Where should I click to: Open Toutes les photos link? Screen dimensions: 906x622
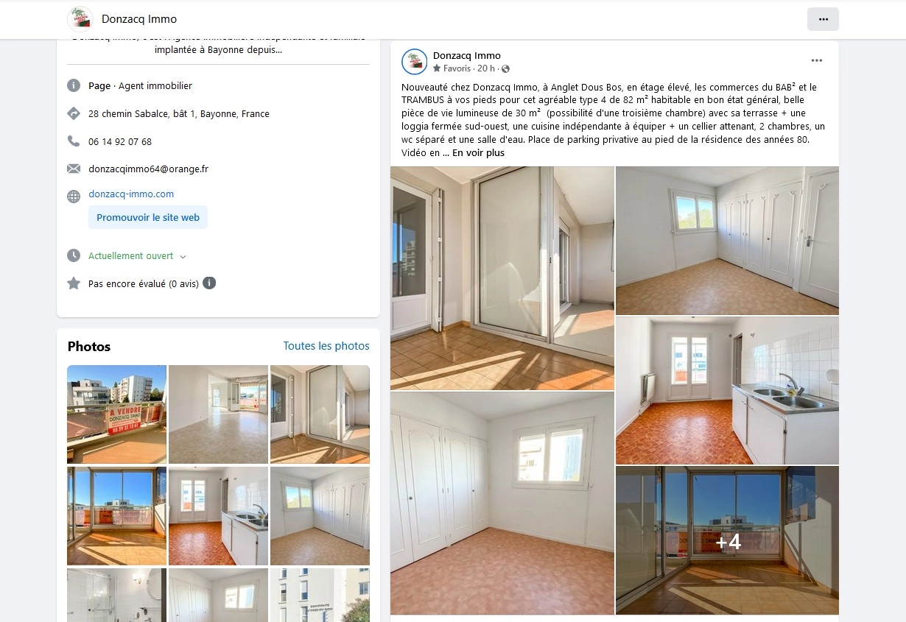coord(326,346)
